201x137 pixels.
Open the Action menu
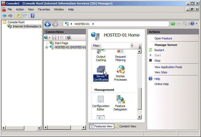pyautogui.click(x=20, y=9)
